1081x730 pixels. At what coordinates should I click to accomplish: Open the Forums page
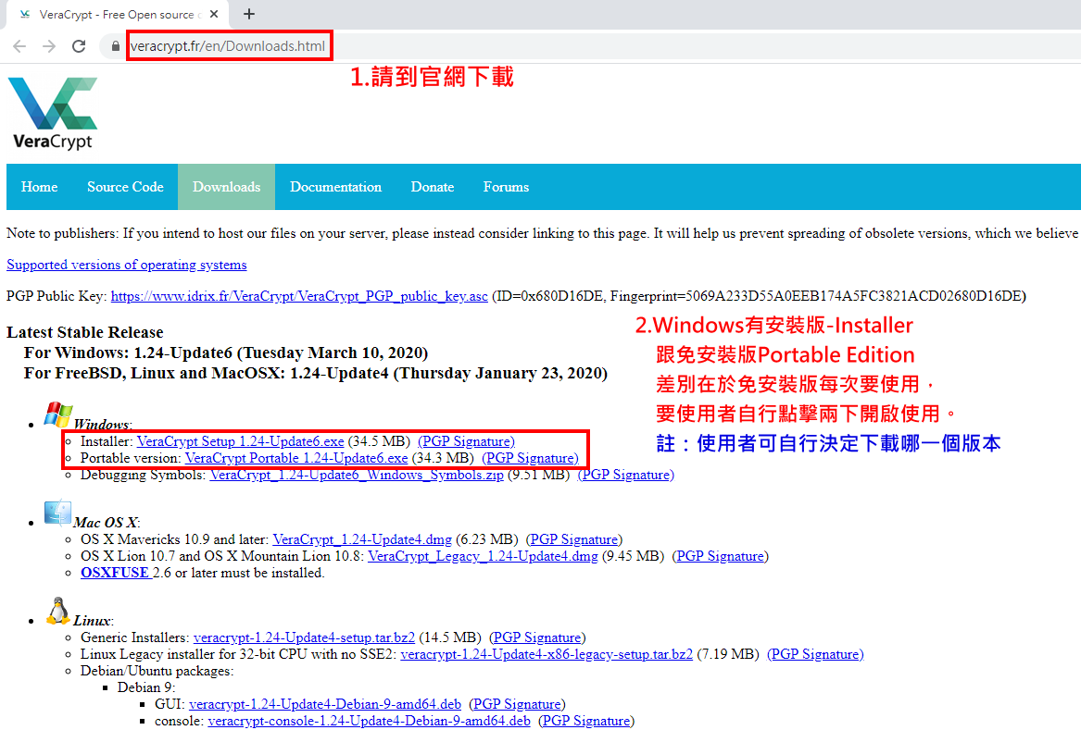[506, 187]
